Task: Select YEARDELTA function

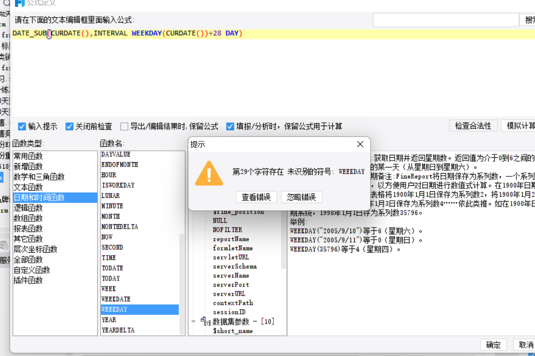Action: 118,330
